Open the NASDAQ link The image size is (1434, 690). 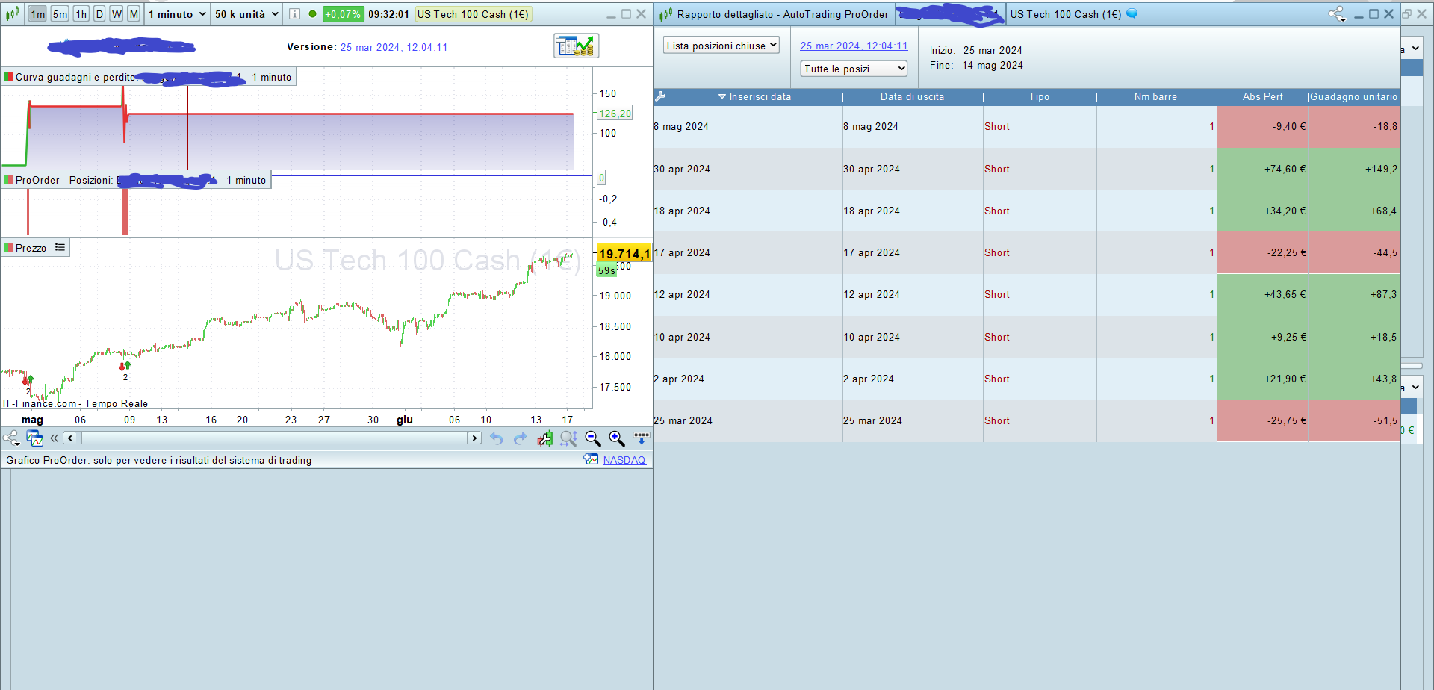(624, 460)
